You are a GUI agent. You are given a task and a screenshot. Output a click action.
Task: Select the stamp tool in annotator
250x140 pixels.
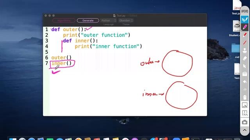click(x=245, y=51)
